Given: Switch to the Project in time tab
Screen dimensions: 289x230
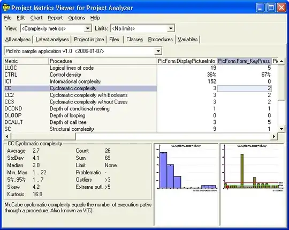Looking at the screenshot, I should (x=89, y=39).
